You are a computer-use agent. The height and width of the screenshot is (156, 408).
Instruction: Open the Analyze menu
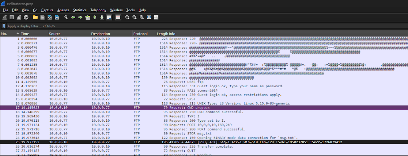click(63, 10)
